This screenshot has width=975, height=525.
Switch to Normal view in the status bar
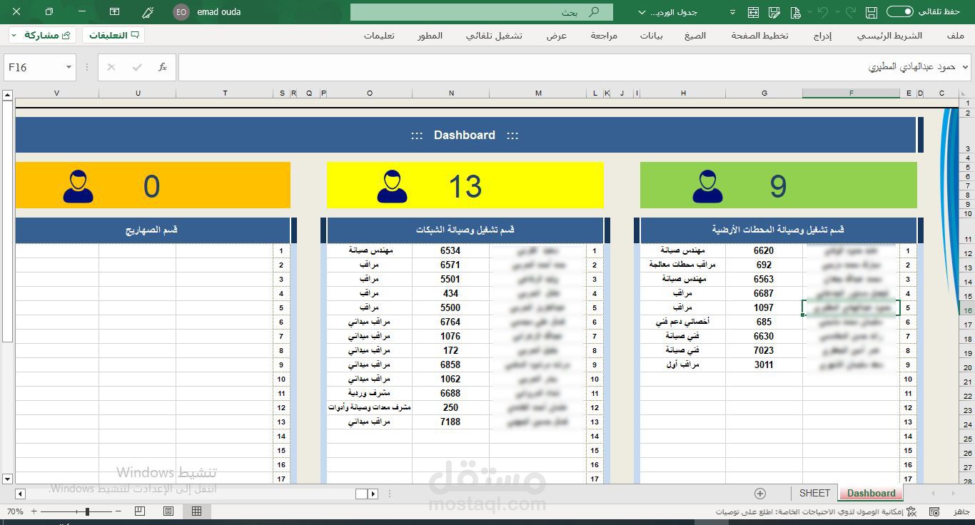tap(196, 511)
